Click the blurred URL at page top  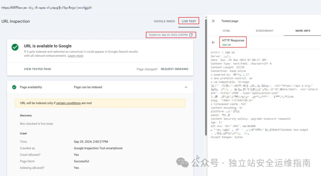pos(47,8)
